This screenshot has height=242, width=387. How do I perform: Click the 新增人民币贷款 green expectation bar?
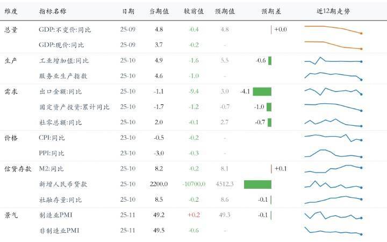[257, 184]
